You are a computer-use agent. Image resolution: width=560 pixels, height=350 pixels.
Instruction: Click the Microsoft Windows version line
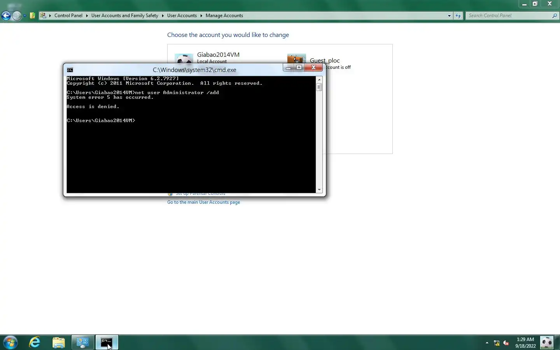click(123, 79)
